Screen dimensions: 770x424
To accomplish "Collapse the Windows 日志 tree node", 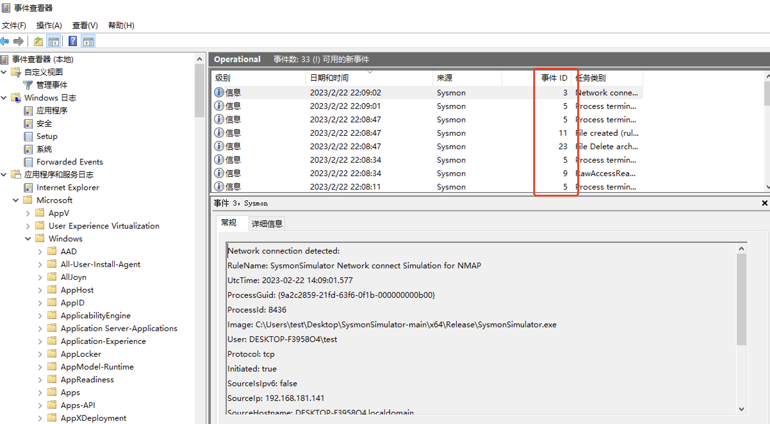I will pyautogui.click(x=4, y=98).
